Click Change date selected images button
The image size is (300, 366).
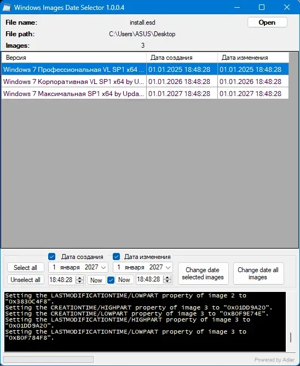pyautogui.click(x=203, y=273)
